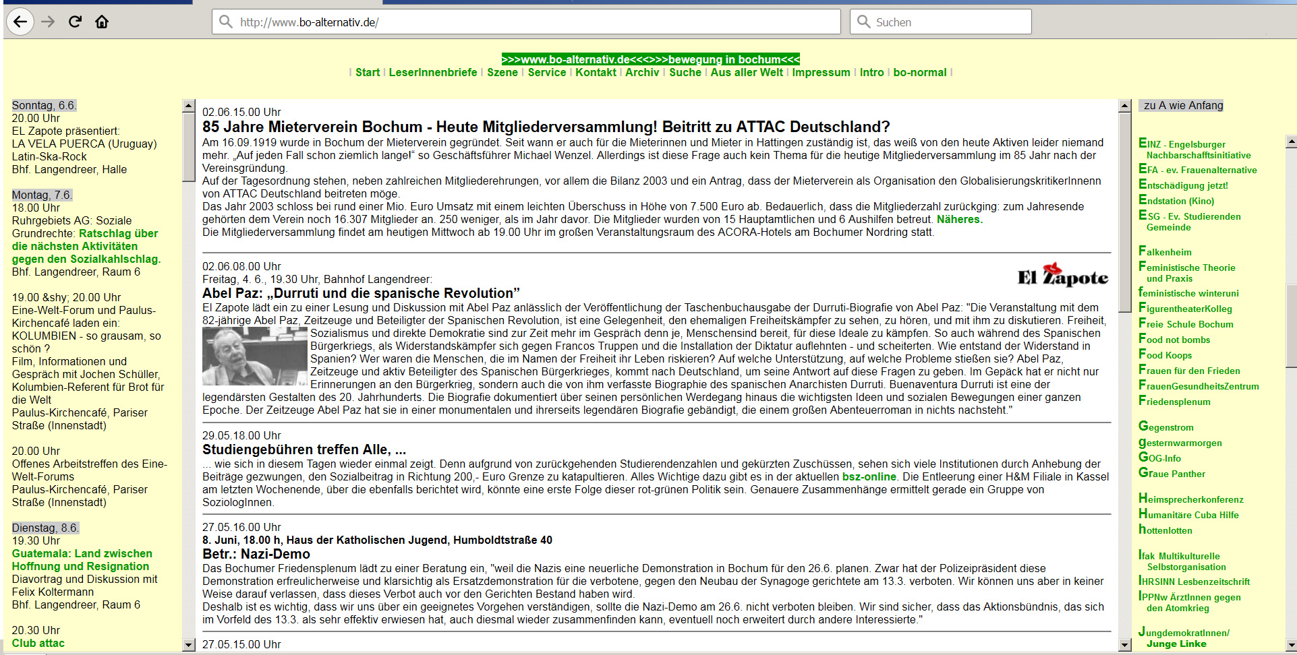Screen dimensions: 1297x655
Task: Open FrauenGesundheitsZentrum link
Action: tap(1199, 385)
